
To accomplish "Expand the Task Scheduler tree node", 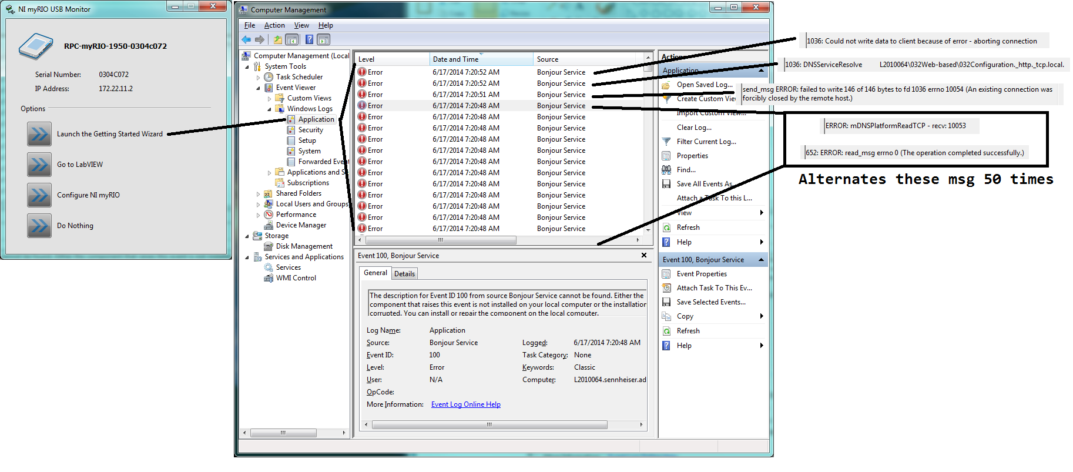I will pyautogui.click(x=258, y=78).
